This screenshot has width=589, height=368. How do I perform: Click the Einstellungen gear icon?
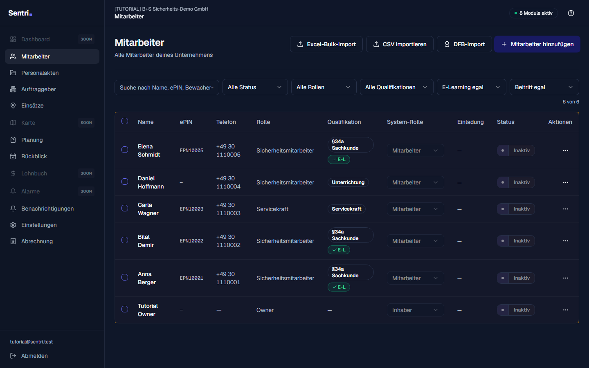(13, 225)
